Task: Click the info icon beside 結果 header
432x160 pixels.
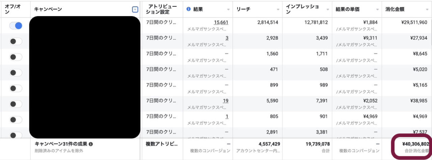Action: tap(188, 9)
